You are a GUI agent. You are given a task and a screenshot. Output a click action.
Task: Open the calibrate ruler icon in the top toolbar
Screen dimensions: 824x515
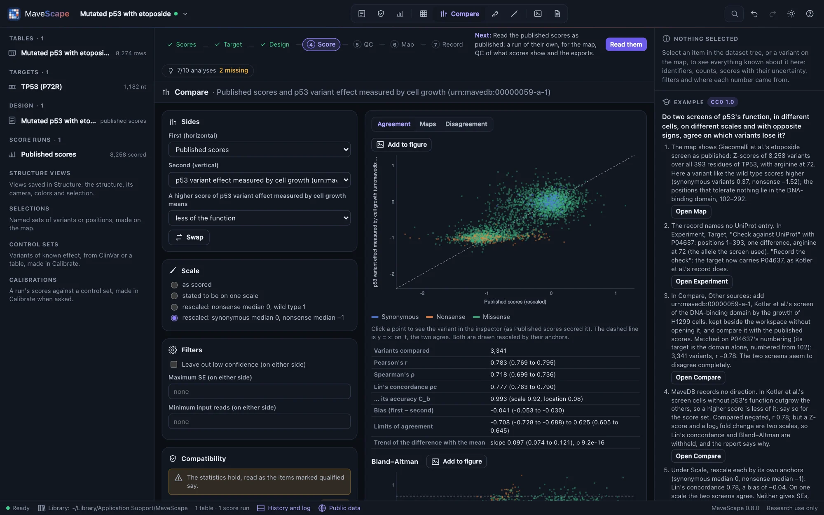pyautogui.click(x=514, y=14)
